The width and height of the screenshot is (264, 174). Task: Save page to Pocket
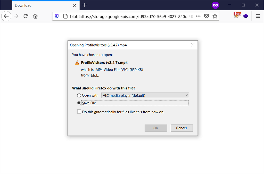pos(207,16)
